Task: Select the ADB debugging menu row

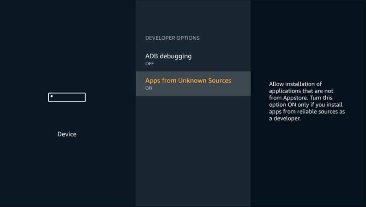Action: point(193,59)
